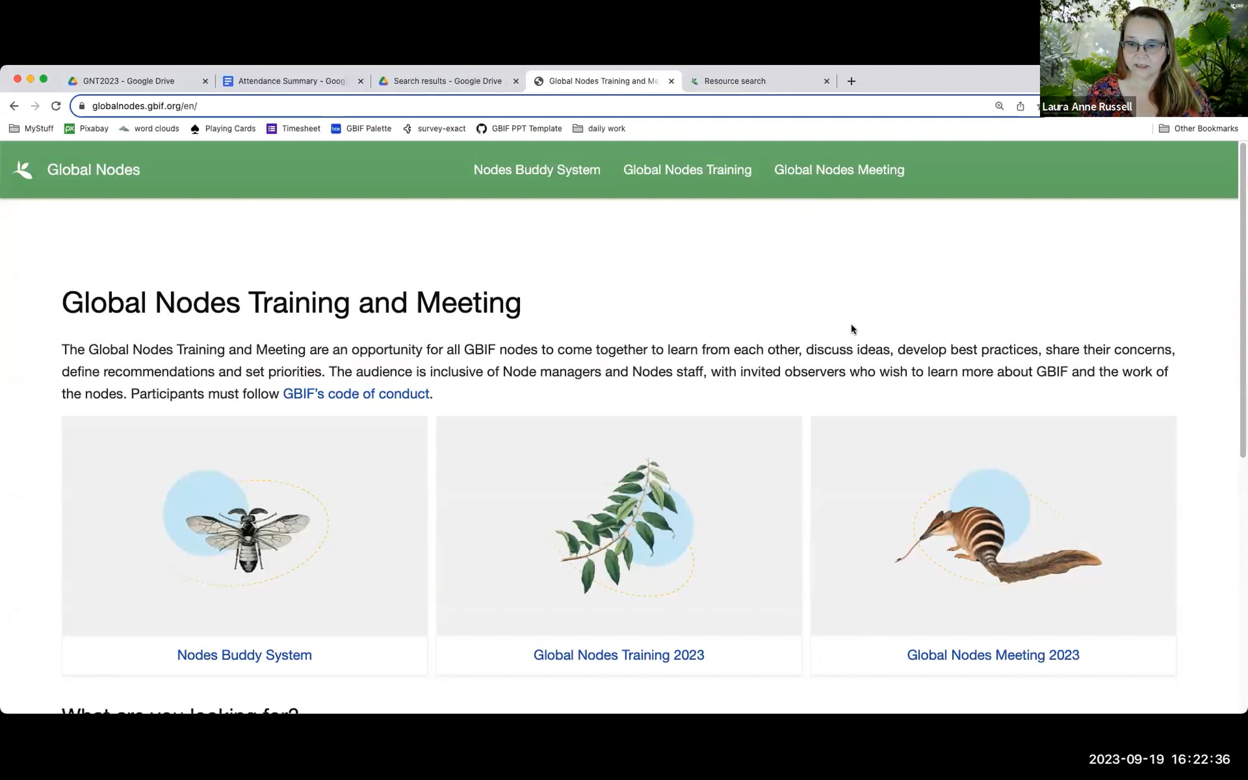Viewport: 1248px width, 780px height.
Task: Expand the Other Bookmarks folder
Action: (1199, 128)
